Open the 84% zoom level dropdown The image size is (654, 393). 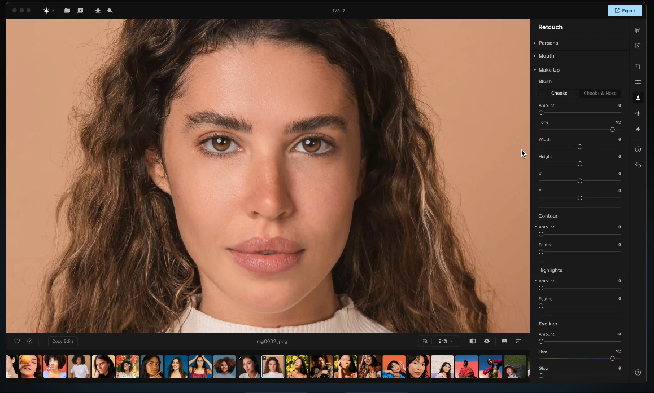tap(446, 341)
